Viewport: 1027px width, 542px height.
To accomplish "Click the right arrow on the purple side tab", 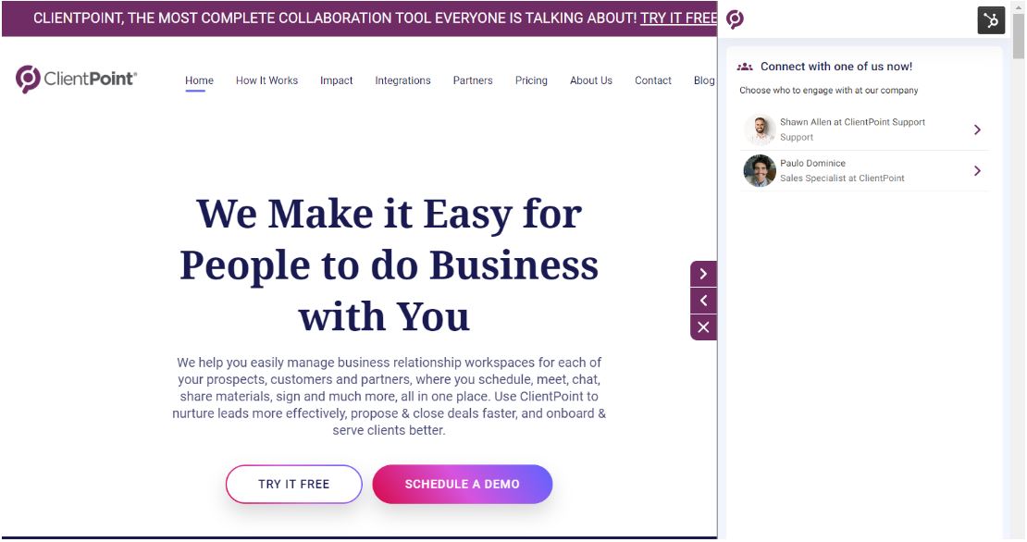I will (x=703, y=274).
